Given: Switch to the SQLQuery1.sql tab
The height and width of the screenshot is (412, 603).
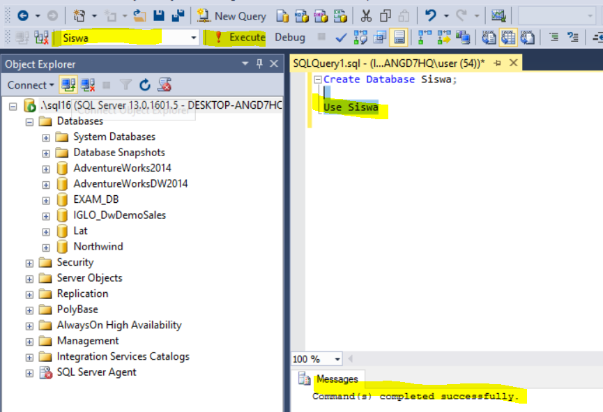Looking at the screenshot, I should [x=388, y=63].
